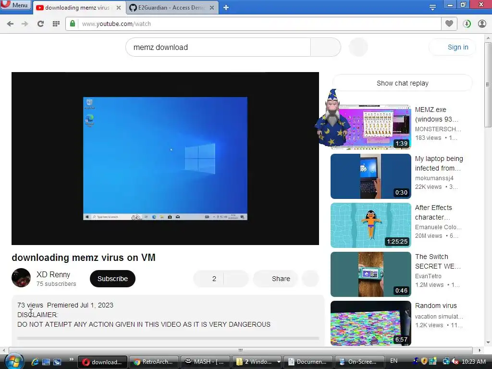Open the Opera account profile icon

click(x=482, y=24)
